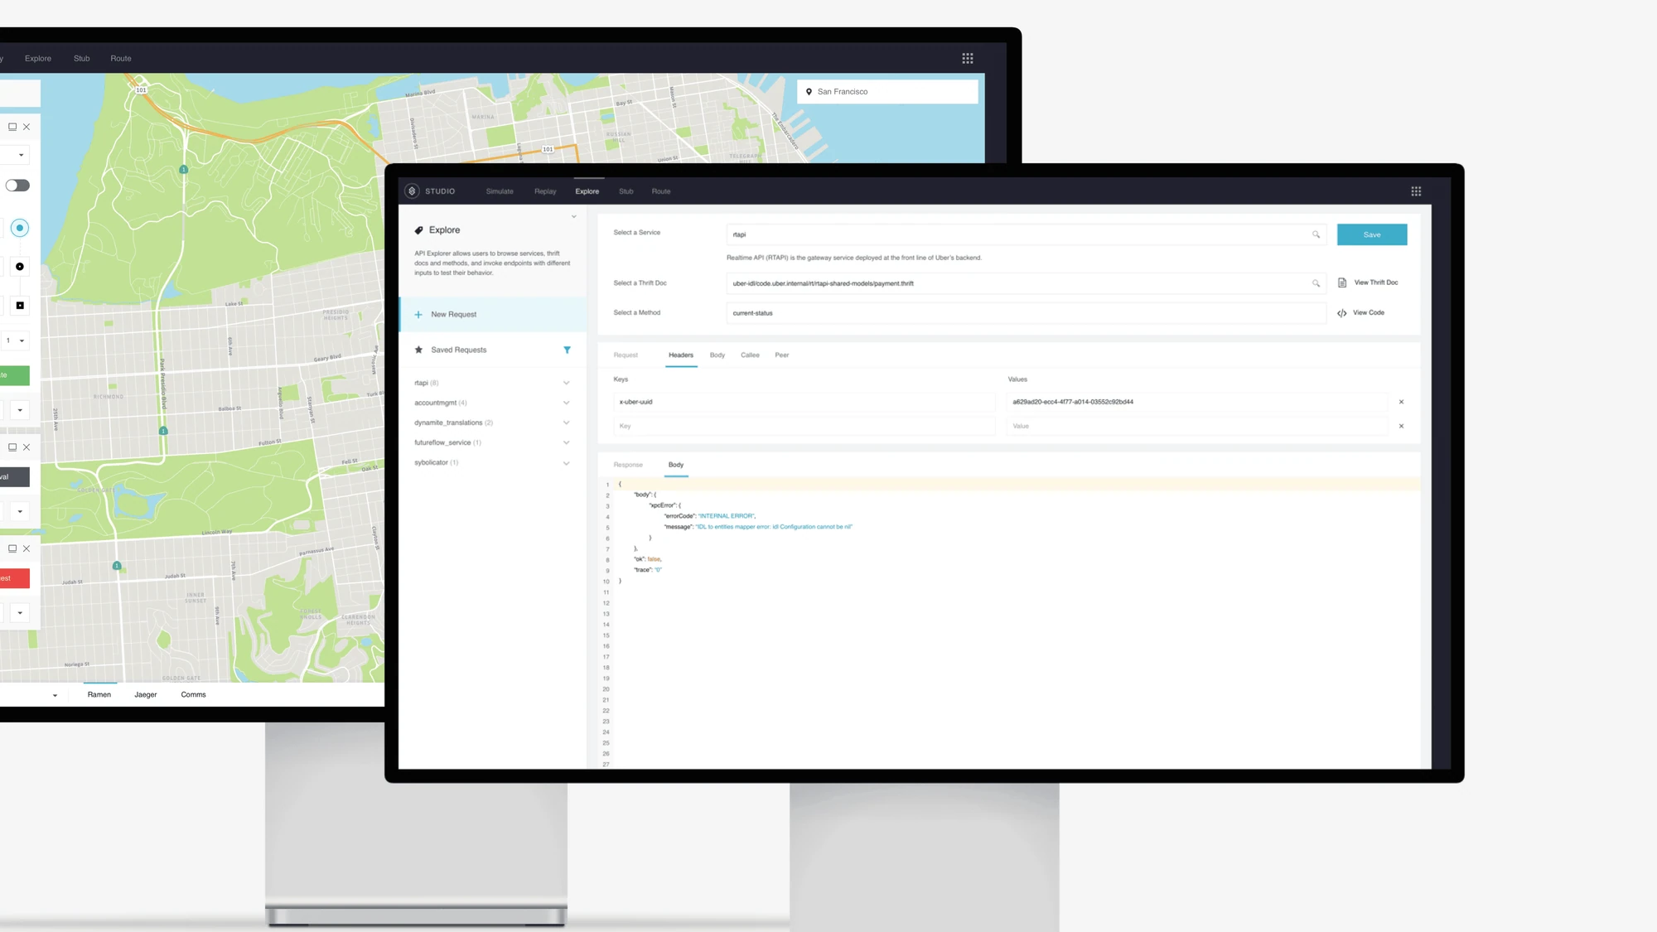Click the location pin icon beside San Francisco
This screenshot has height=932, width=1657.
pyautogui.click(x=809, y=92)
